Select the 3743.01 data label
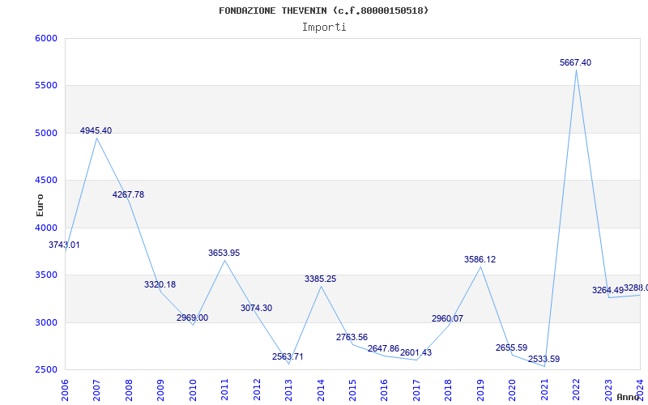Screen dimensions: 648x405 (64, 245)
